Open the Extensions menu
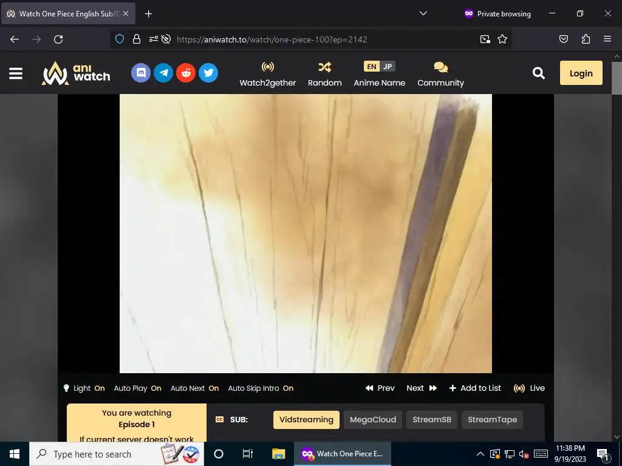The height and width of the screenshot is (466, 622). [x=586, y=39]
